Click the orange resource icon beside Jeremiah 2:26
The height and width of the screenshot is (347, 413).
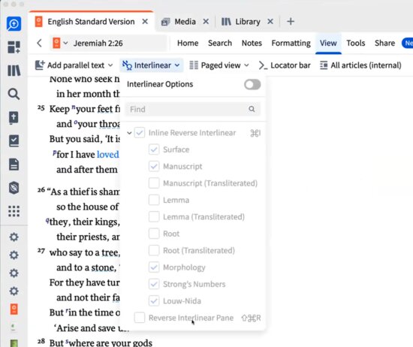(x=56, y=43)
